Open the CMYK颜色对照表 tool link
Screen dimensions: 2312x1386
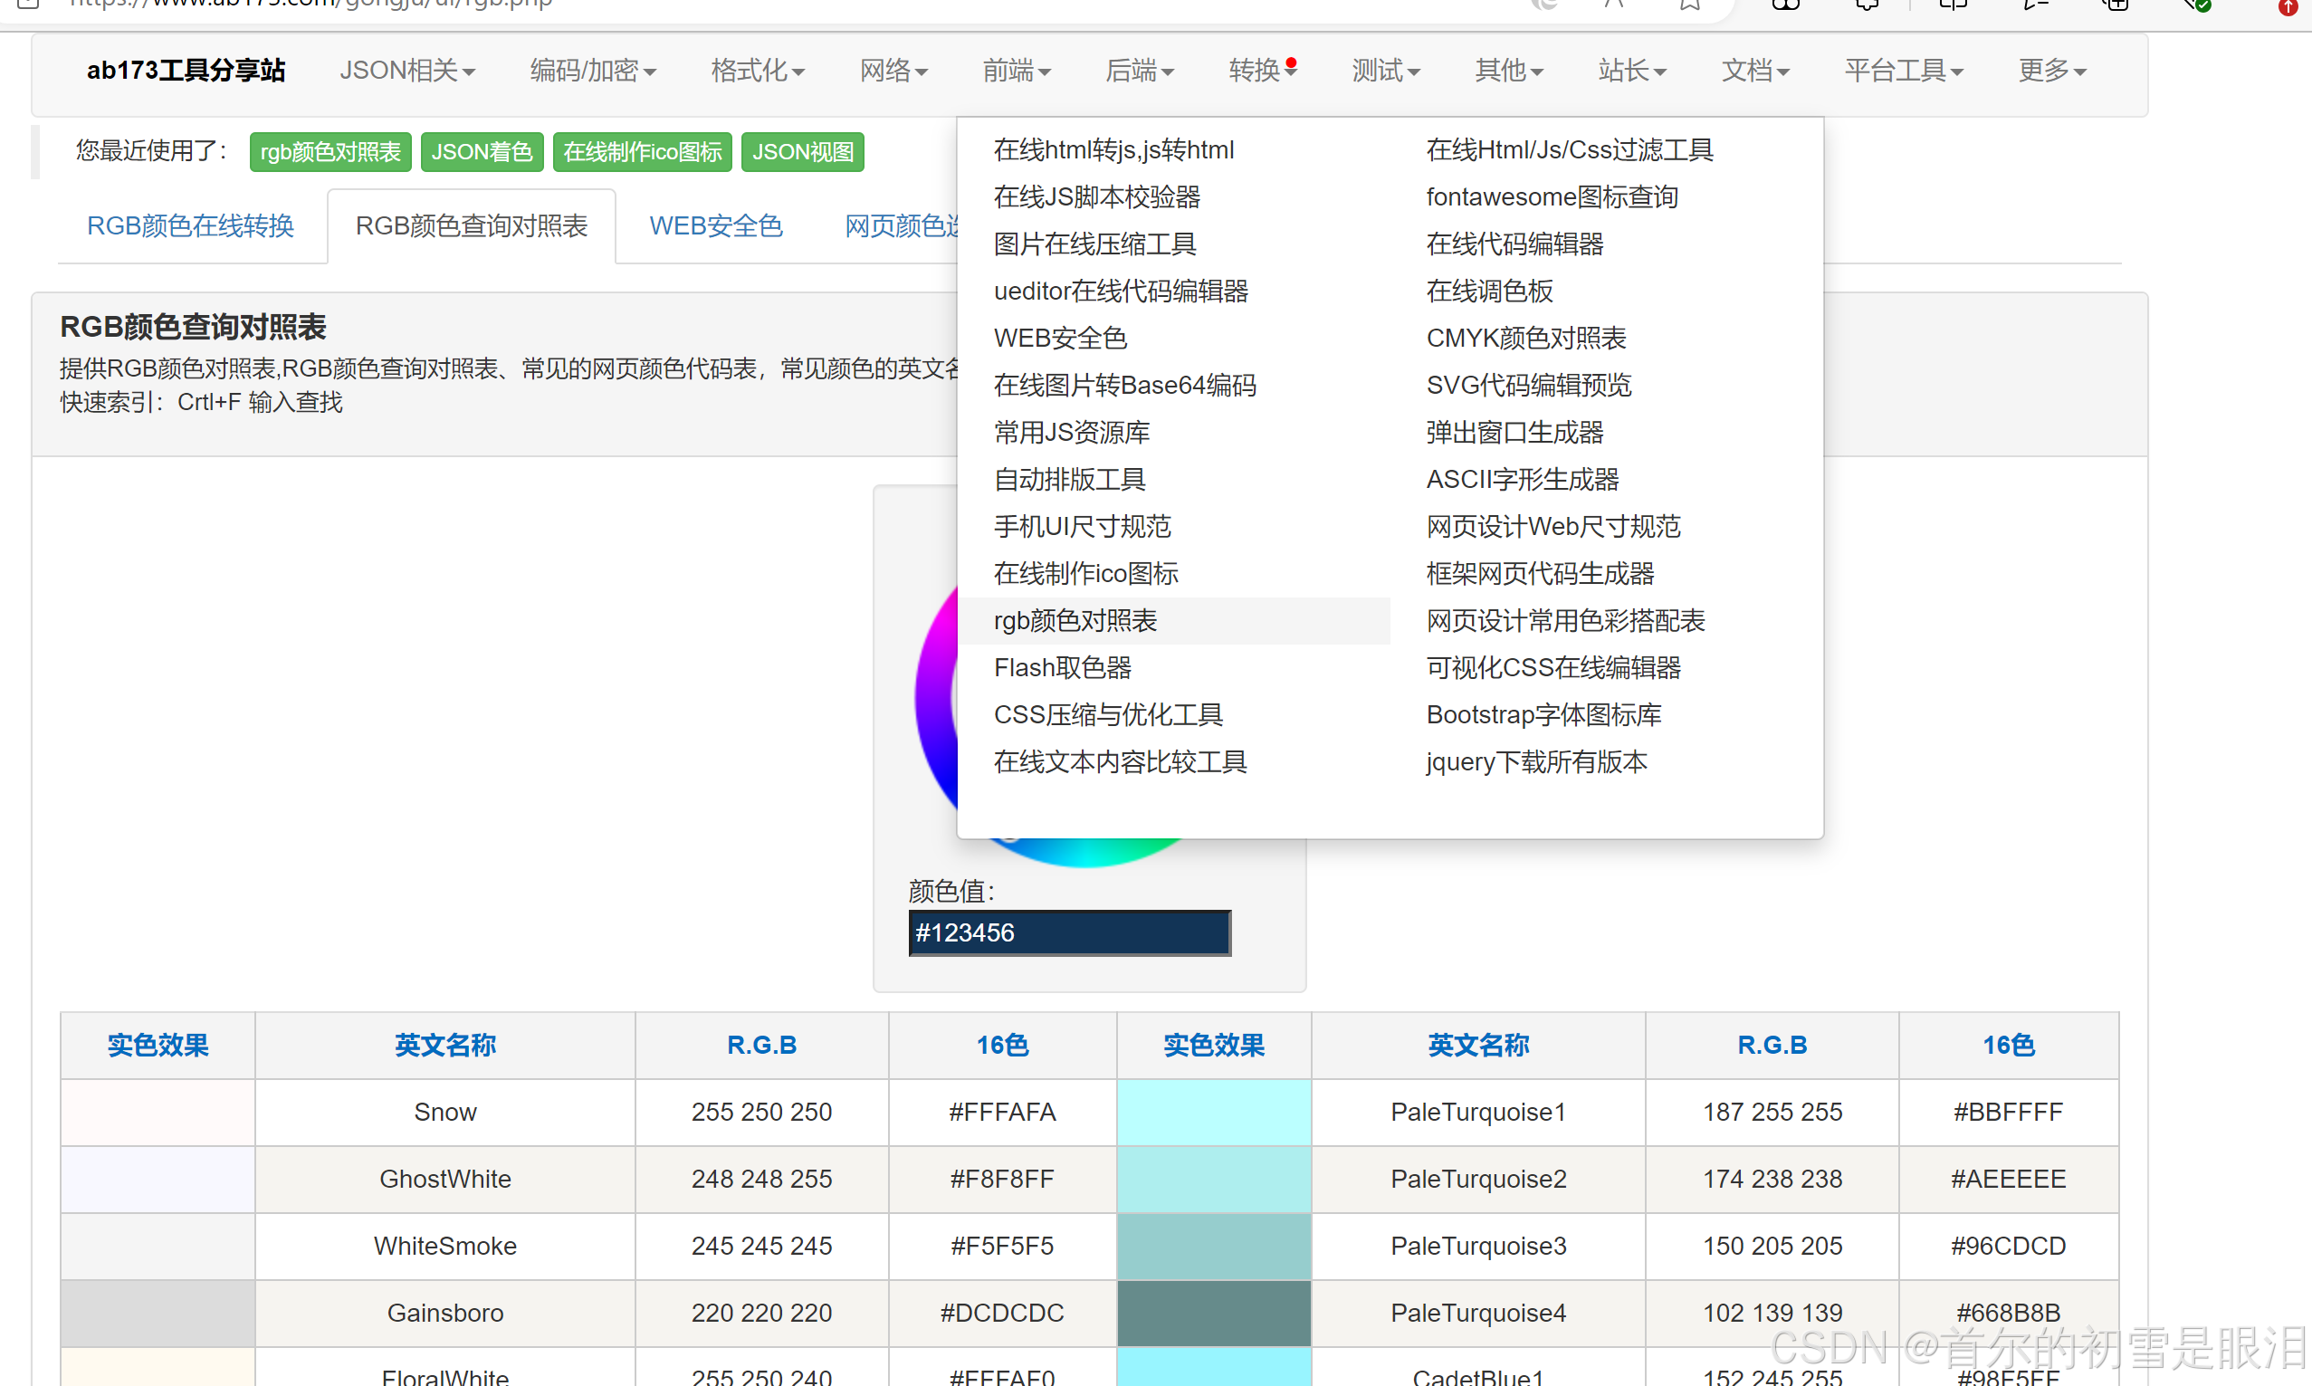pyautogui.click(x=1525, y=337)
